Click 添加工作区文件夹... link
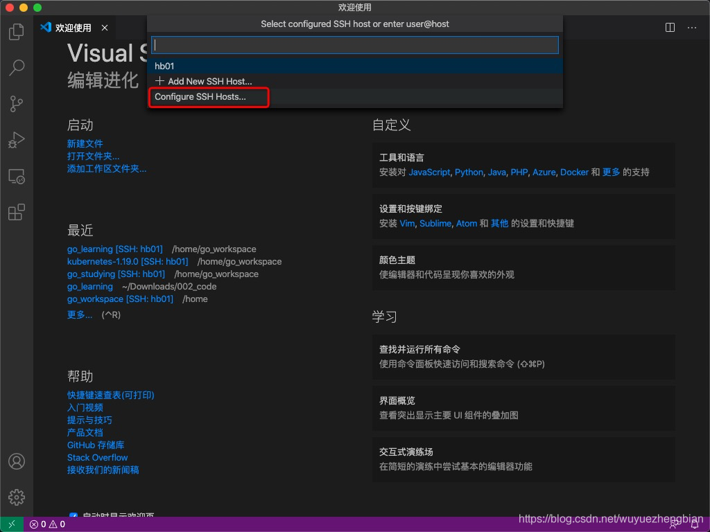This screenshot has height=532, width=710. tap(107, 169)
